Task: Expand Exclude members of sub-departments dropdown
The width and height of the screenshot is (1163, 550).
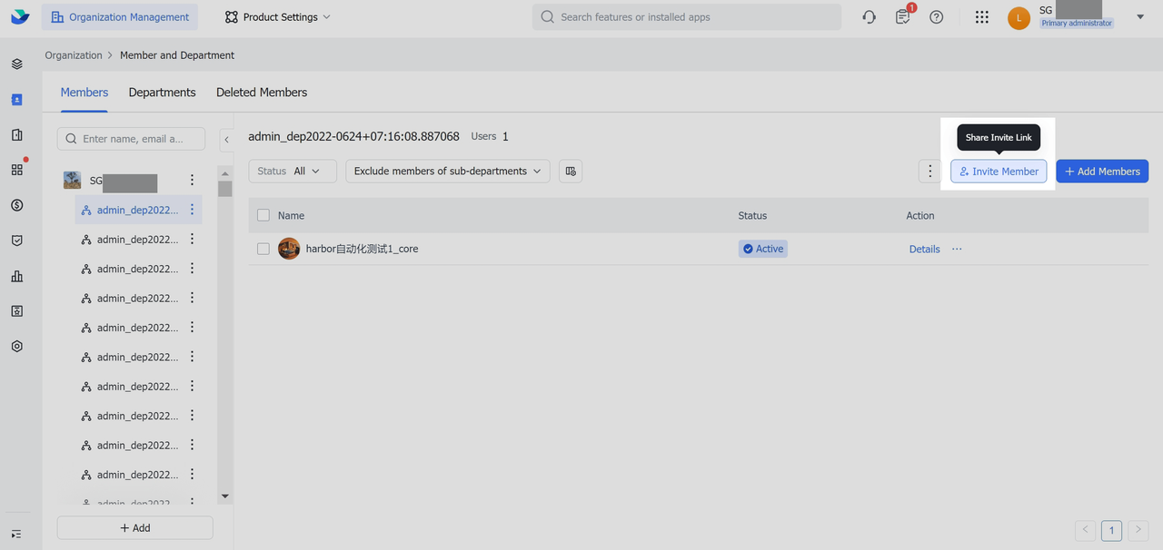Action: [x=447, y=171]
